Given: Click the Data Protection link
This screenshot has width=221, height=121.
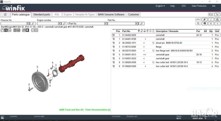Looking at the screenshot, I should click(x=199, y=6).
